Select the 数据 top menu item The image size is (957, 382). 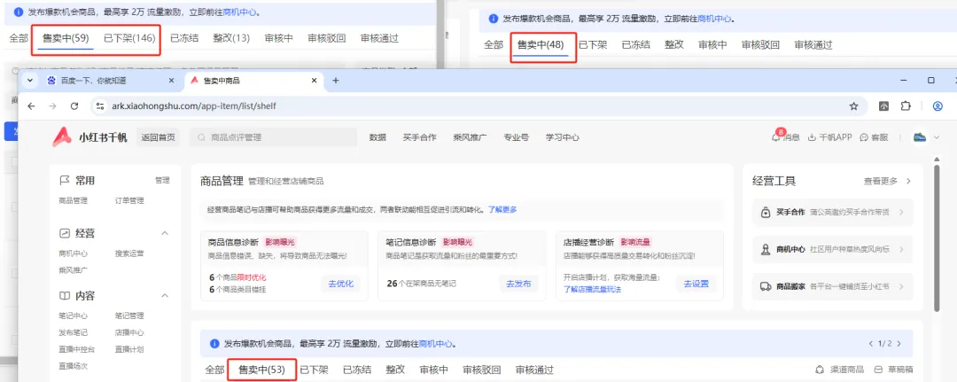377,137
